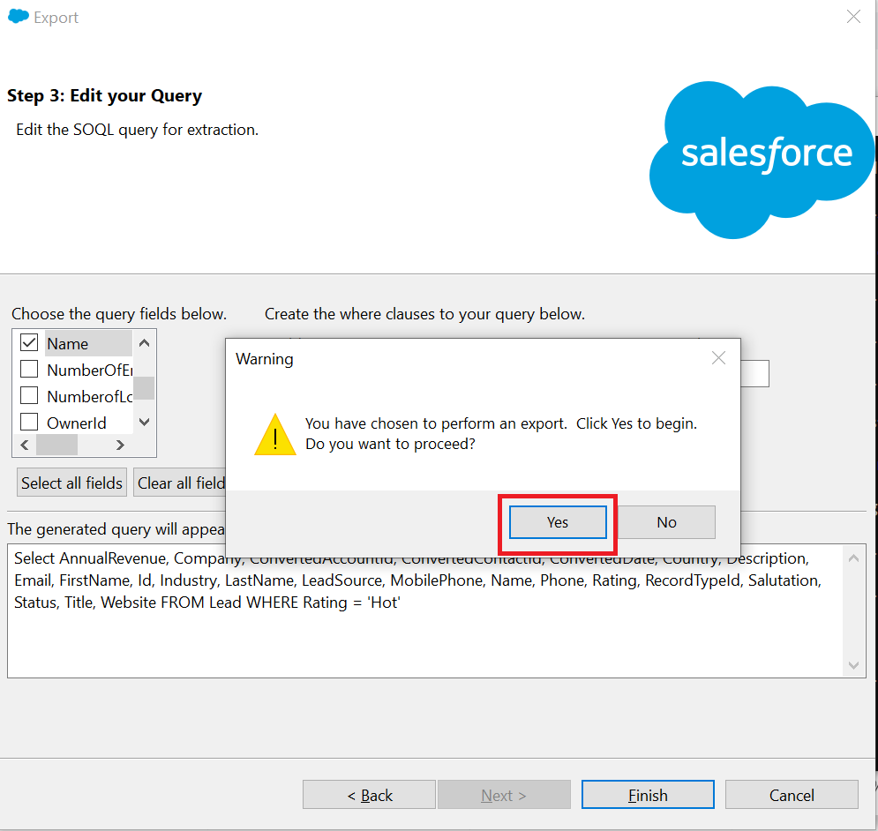
Task: Click the Finish button
Action: (x=648, y=795)
